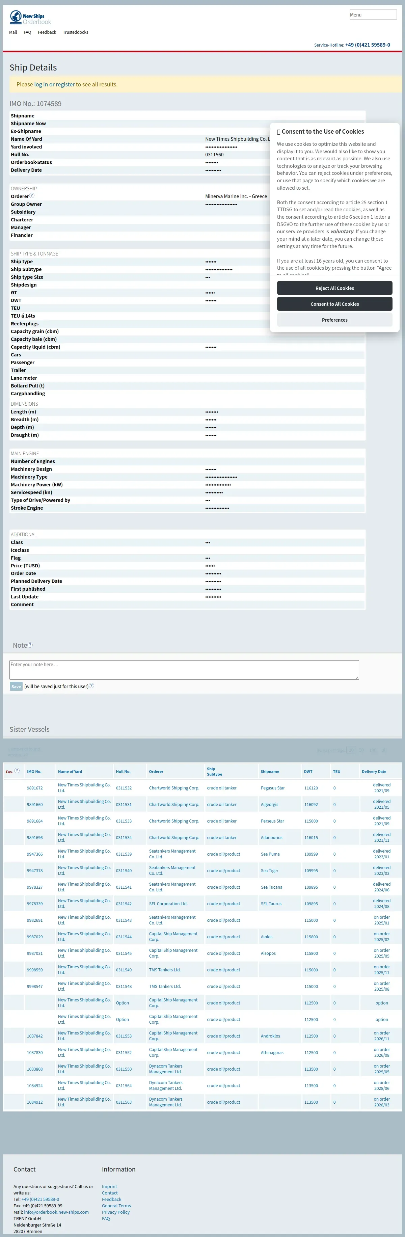Image resolution: width=405 pixels, height=1237 pixels.
Task: Click shipname SFL Taurus
Action: [271, 904]
